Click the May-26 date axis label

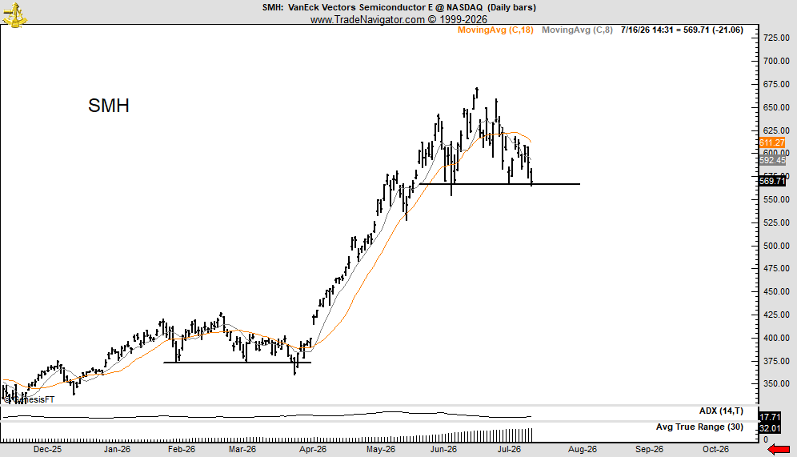tap(381, 449)
